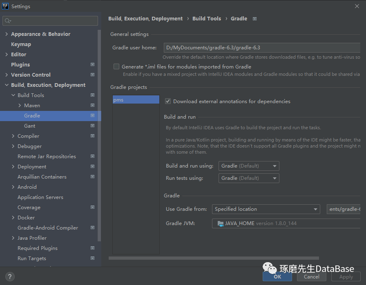366x285 pixels.
Task: Click the project-level icon next to Deployment
Action: (x=92, y=166)
